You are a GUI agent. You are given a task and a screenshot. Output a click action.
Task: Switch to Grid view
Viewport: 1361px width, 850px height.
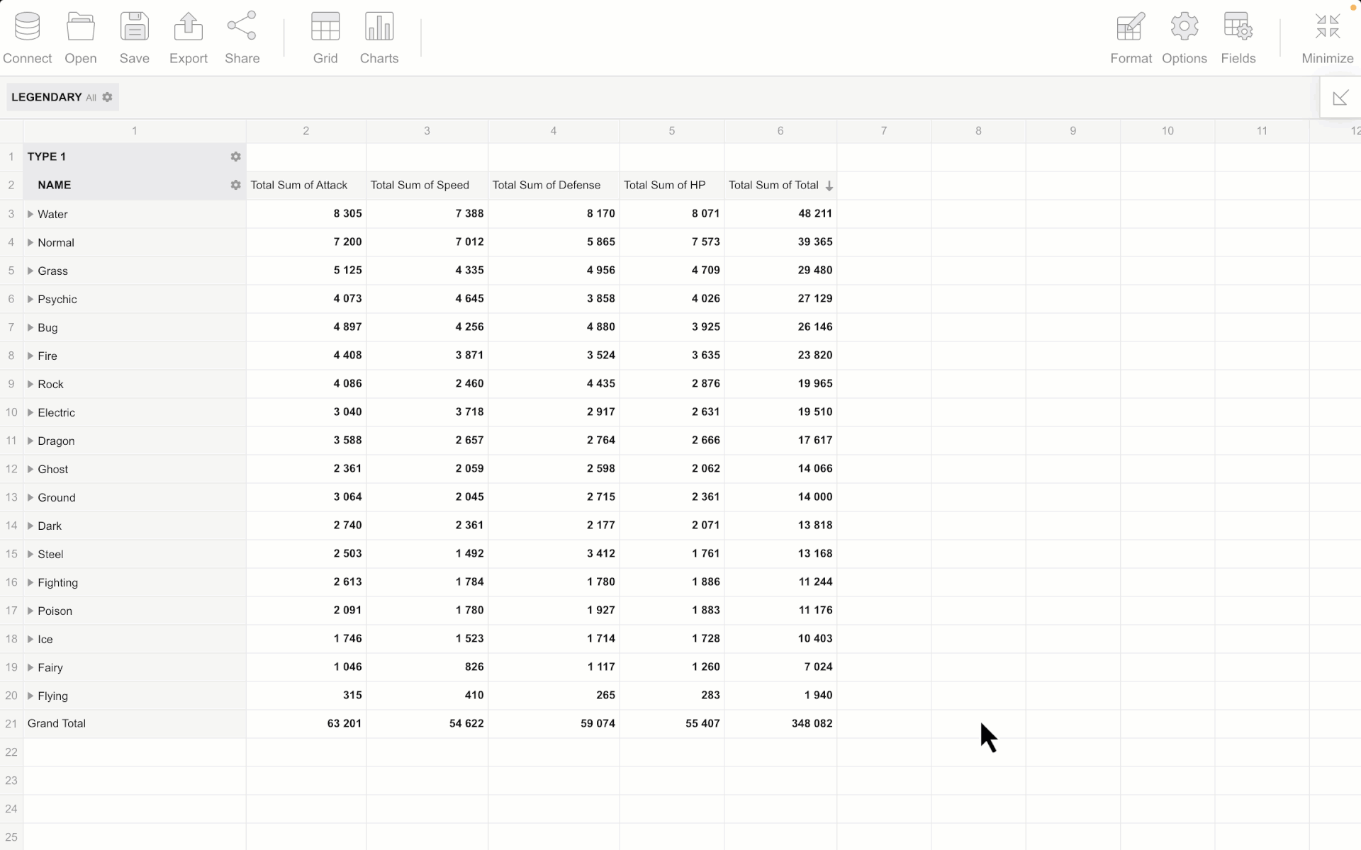(x=325, y=38)
